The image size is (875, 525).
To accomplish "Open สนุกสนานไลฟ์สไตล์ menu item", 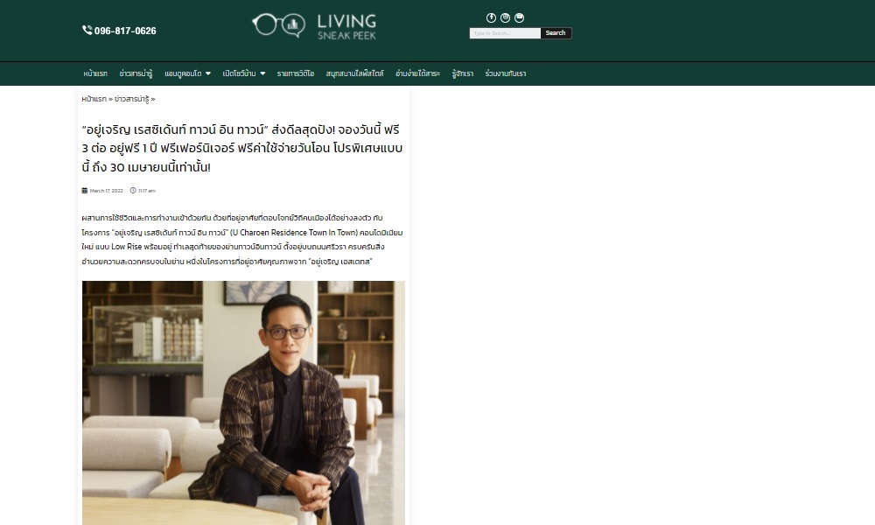I will tap(355, 73).
